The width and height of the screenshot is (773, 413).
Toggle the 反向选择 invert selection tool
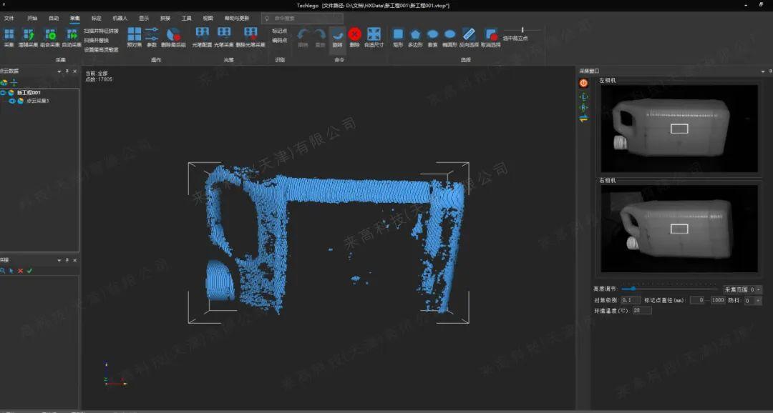pos(469,34)
